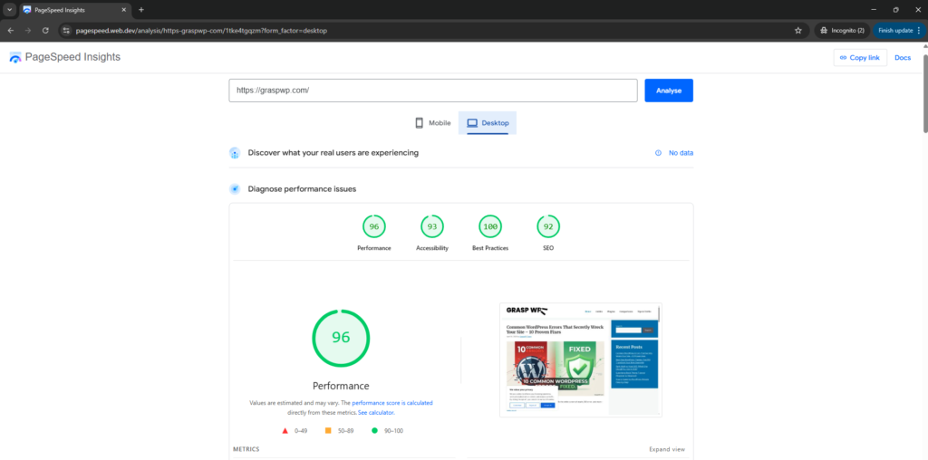Click the forward navigation arrow

[x=28, y=30]
